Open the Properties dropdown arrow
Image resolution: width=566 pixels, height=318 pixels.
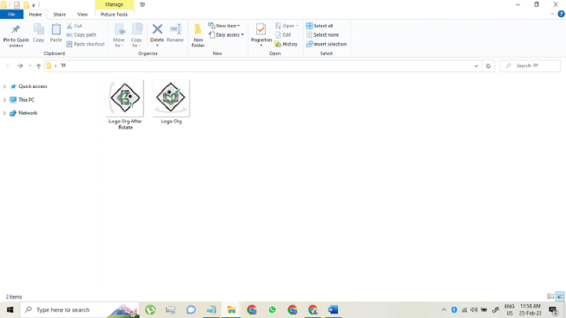coord(261,46)
